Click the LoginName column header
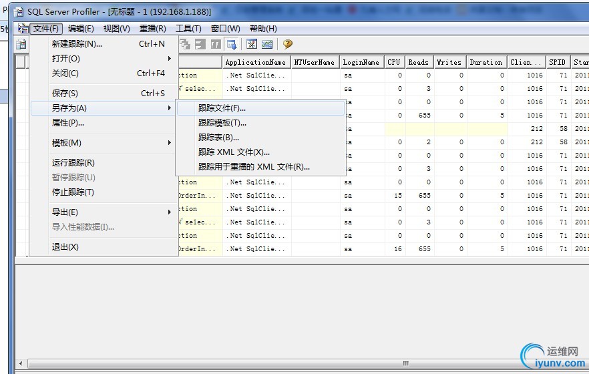Image resolution: width=589 pixels, height=374 pixels. click(x=362, y=62)
